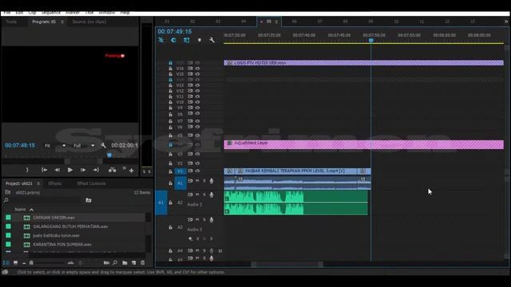Mute audio track A2

[x=197, y=195]
